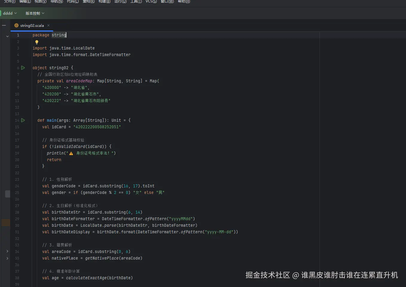
Task: Open the 文件(F) menu
Action: pyautogui.click(x=10, y=1)
